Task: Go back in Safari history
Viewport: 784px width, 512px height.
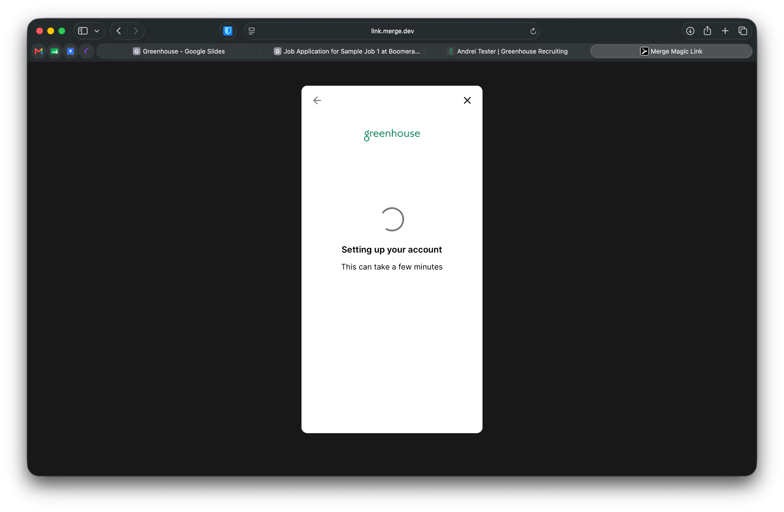Action: (119, 31)
